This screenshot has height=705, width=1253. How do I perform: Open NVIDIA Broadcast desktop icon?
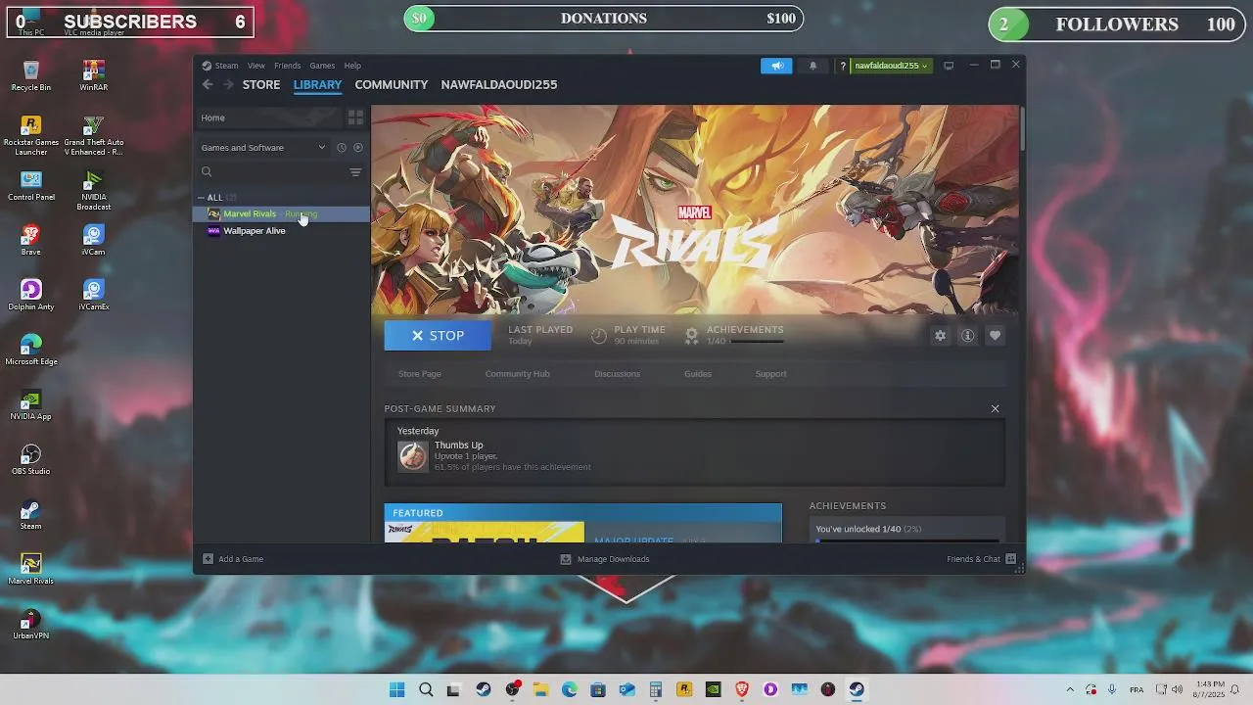click(x=94, y=191)
